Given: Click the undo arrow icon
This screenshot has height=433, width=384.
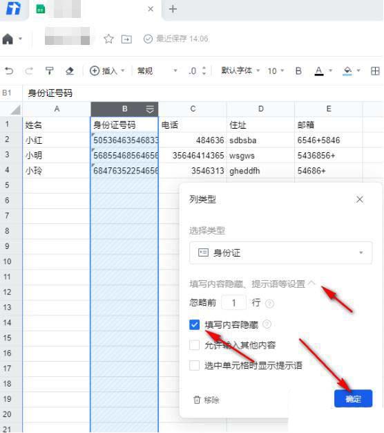Looking at the screenshot, I should (9, 71).
